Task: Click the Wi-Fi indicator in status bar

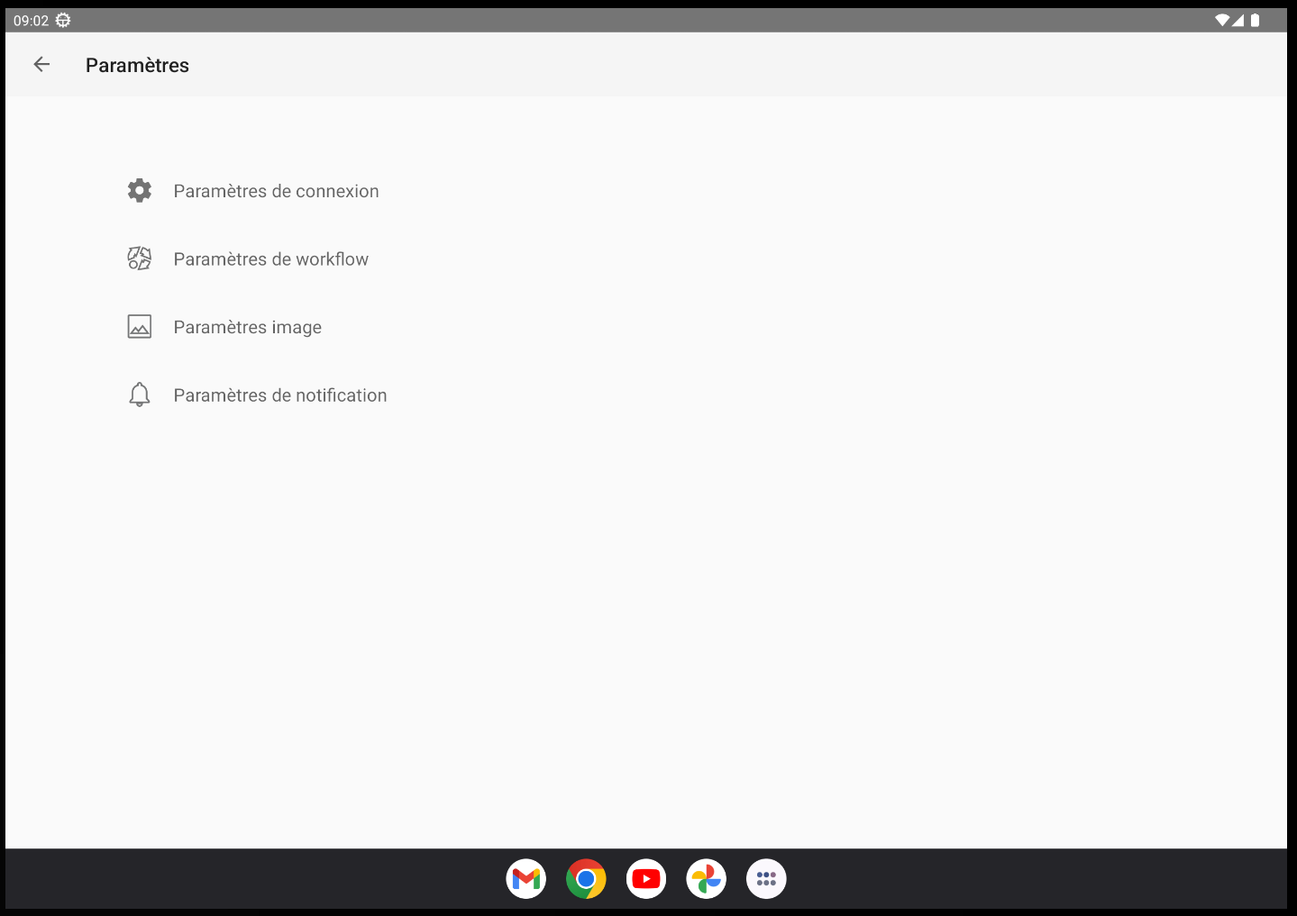Action: coord(1221,20)
